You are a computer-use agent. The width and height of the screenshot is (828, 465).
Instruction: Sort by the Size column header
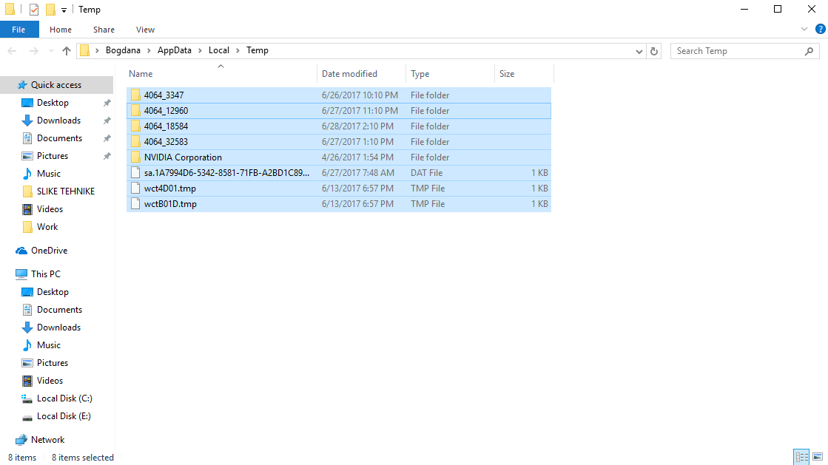(524, 74)
